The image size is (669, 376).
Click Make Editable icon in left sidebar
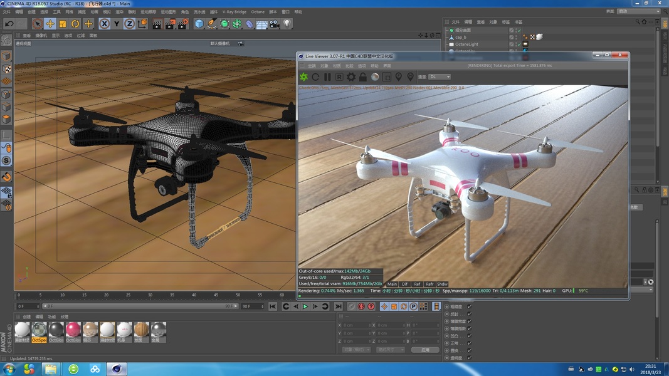6,40
